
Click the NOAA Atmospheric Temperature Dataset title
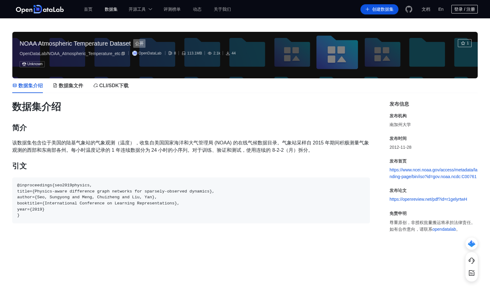tap(75, 43)
